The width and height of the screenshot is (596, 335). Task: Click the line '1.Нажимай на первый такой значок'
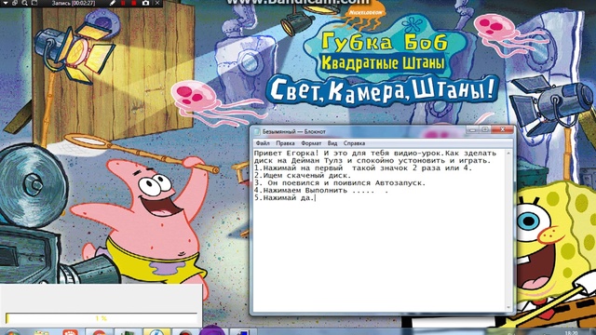coord(363,167)
